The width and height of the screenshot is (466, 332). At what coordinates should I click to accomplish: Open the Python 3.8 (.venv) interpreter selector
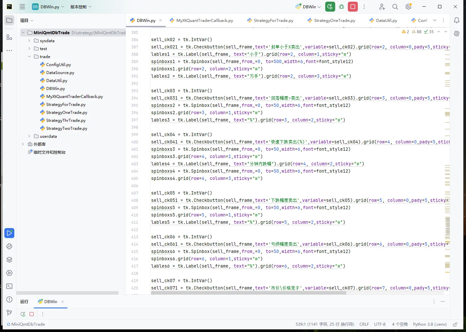[430, 324]
